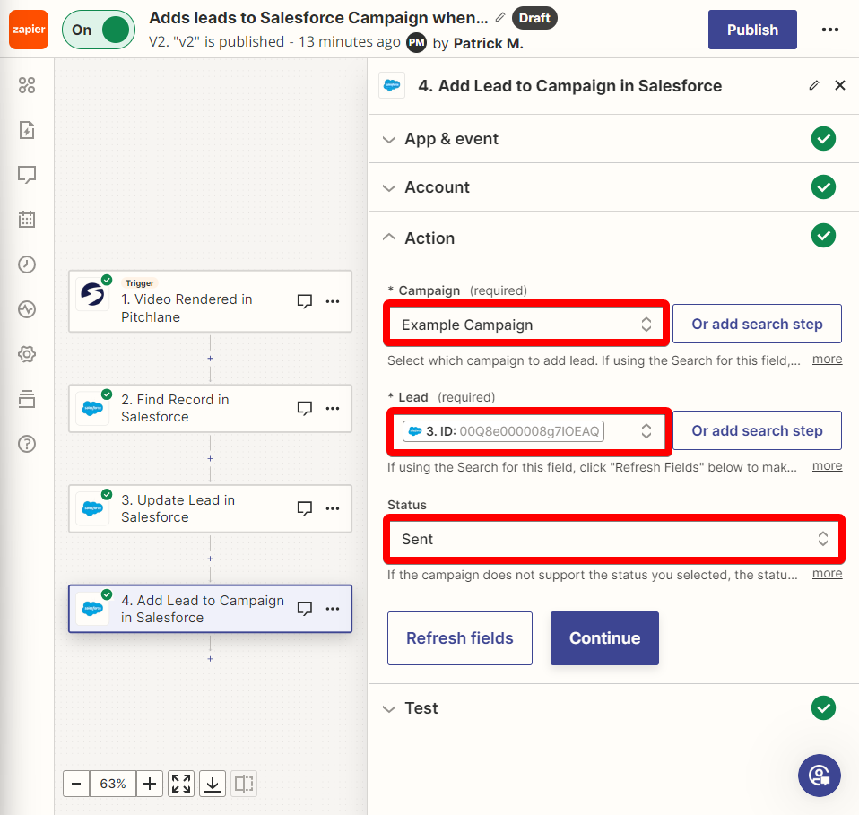Screen dimensions: 859x815
Task: Zoom in the canvas with plus button
Action: (x=150, y=784)
